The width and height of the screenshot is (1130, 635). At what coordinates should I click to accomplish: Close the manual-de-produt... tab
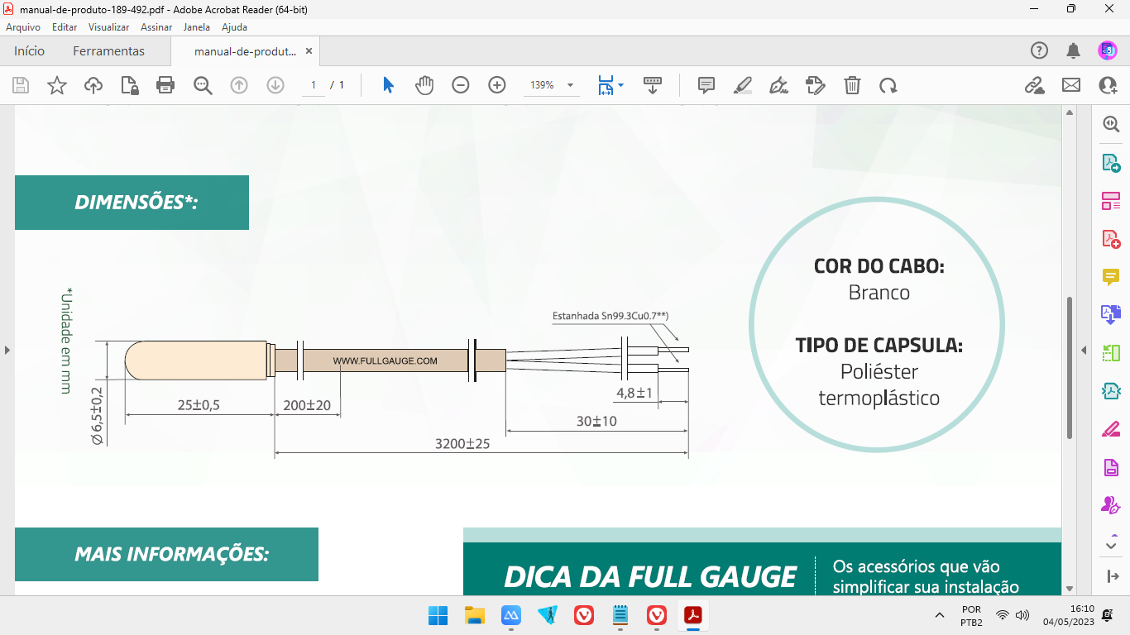pyautogui.click(x=309, y=51)
